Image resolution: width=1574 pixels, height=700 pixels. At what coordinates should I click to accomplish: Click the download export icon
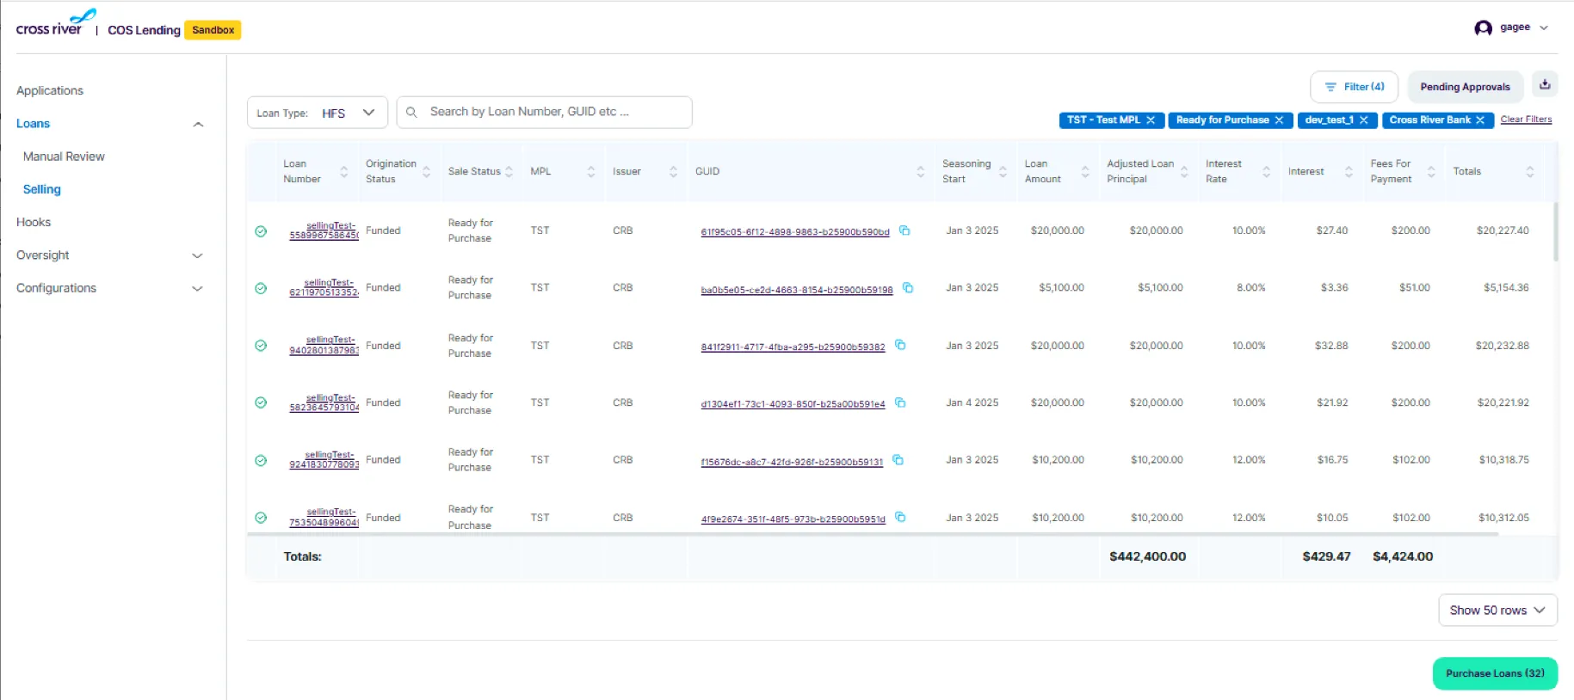click(x=1545, y=84)
